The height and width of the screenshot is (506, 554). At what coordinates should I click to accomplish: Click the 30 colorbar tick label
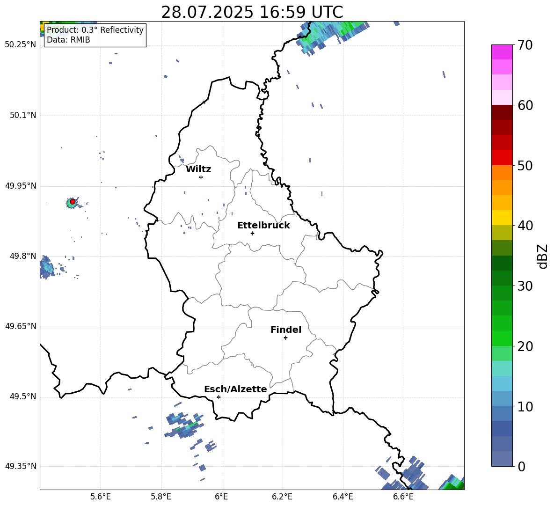525,286
